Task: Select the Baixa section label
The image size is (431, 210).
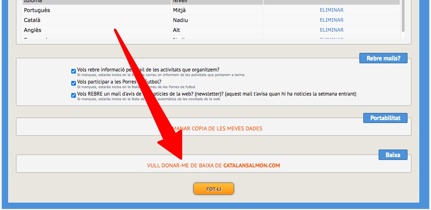Action: [393, 155]
